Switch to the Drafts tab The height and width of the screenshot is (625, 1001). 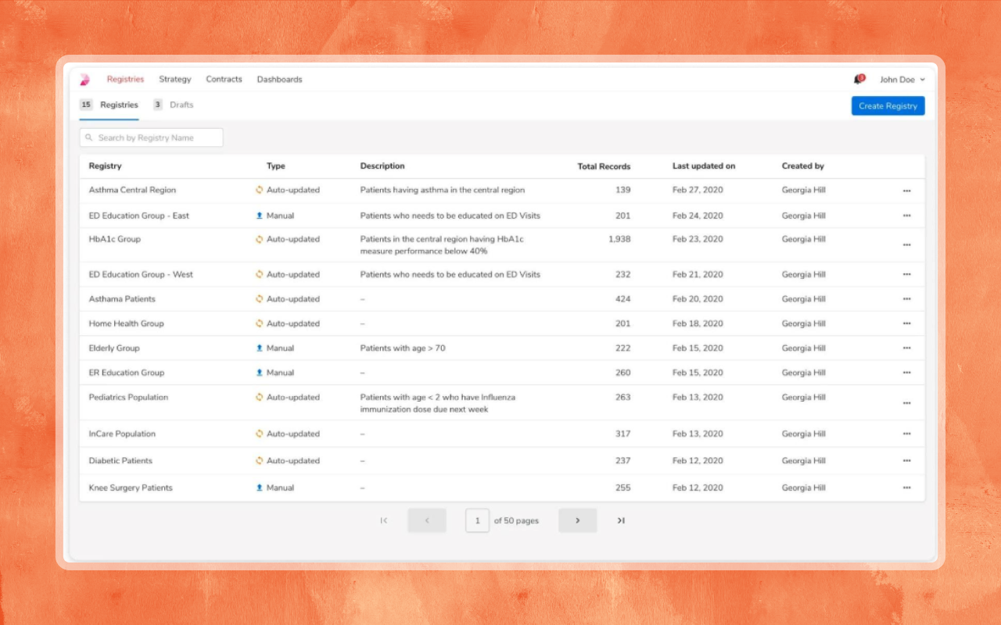181,105
